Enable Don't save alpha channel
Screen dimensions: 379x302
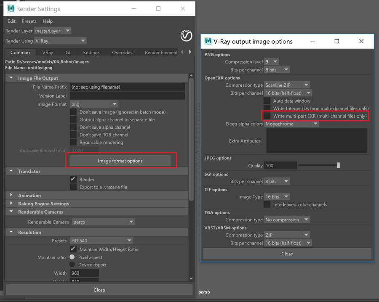tap(73, 127)
